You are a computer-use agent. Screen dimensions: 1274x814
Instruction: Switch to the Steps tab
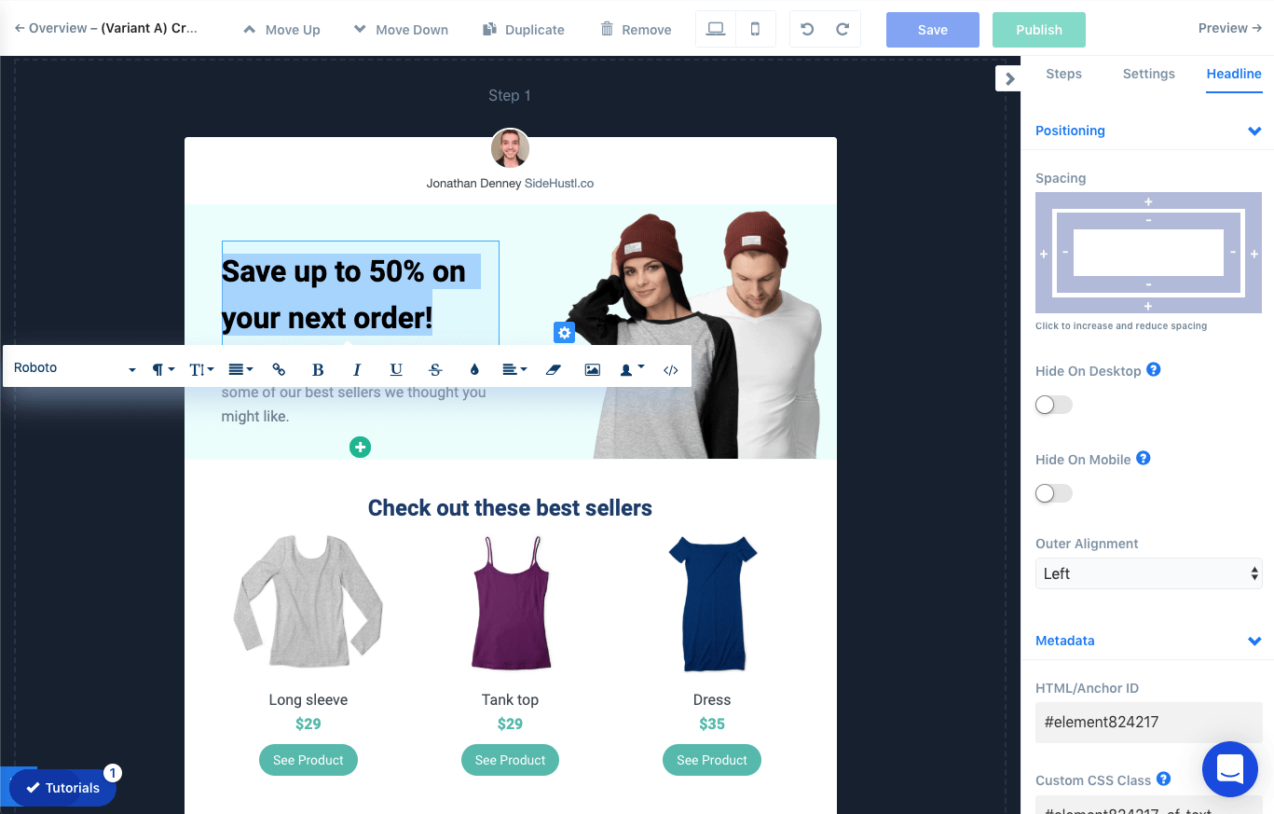1063,74
